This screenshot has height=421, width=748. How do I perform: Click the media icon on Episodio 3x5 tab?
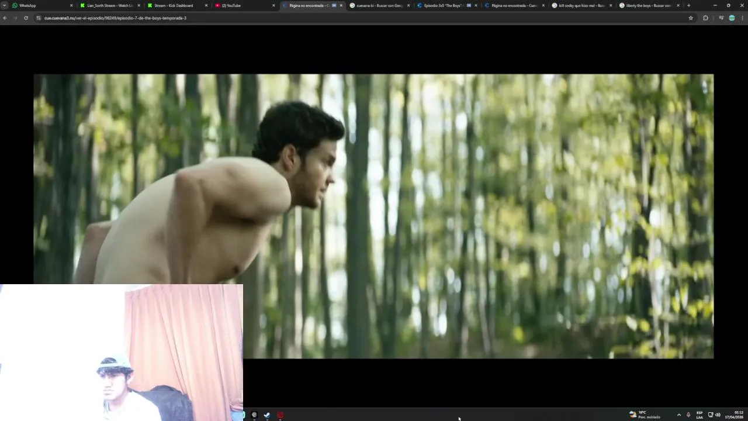coord(469,5)
